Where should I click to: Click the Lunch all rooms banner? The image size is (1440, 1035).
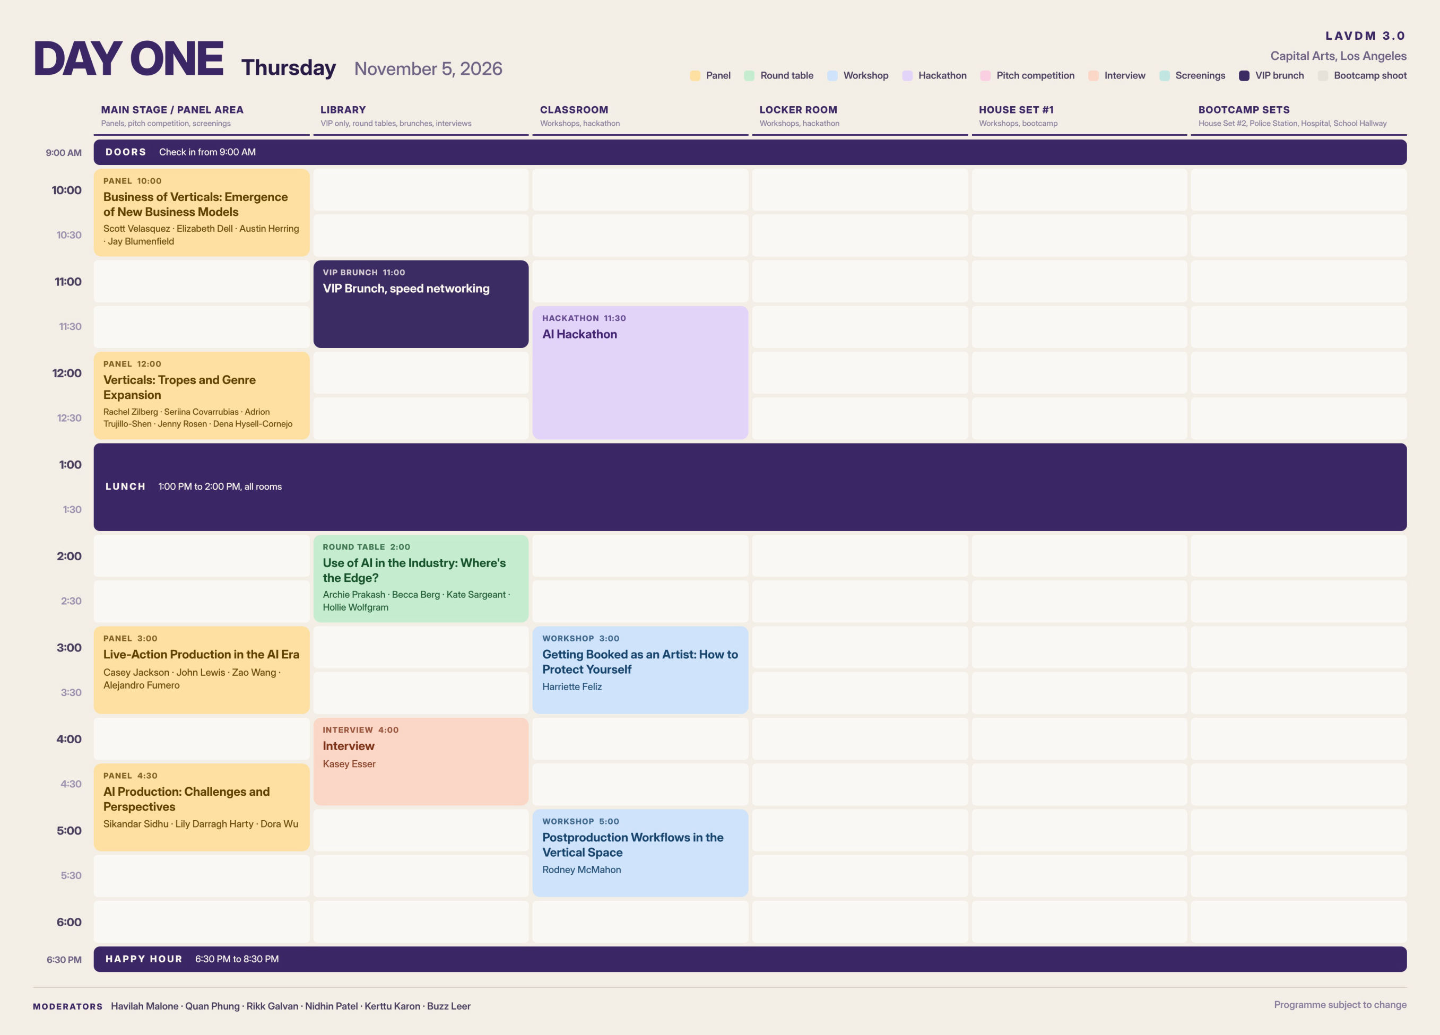tap(750, 487)
